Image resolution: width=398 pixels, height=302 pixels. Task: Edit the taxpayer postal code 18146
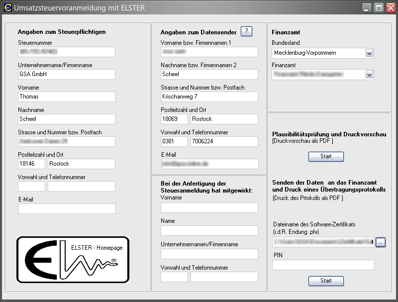pos(31,164)
